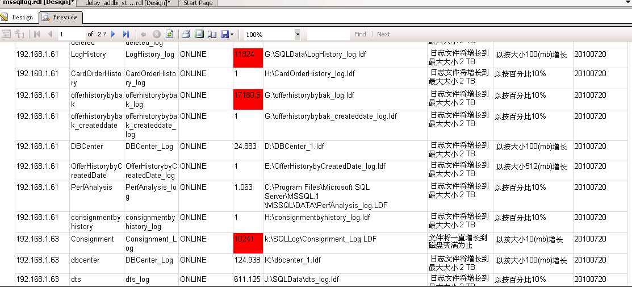
Task: Toggle the Document Map icon
Action: pyautogui.click(x=6, y=34)
